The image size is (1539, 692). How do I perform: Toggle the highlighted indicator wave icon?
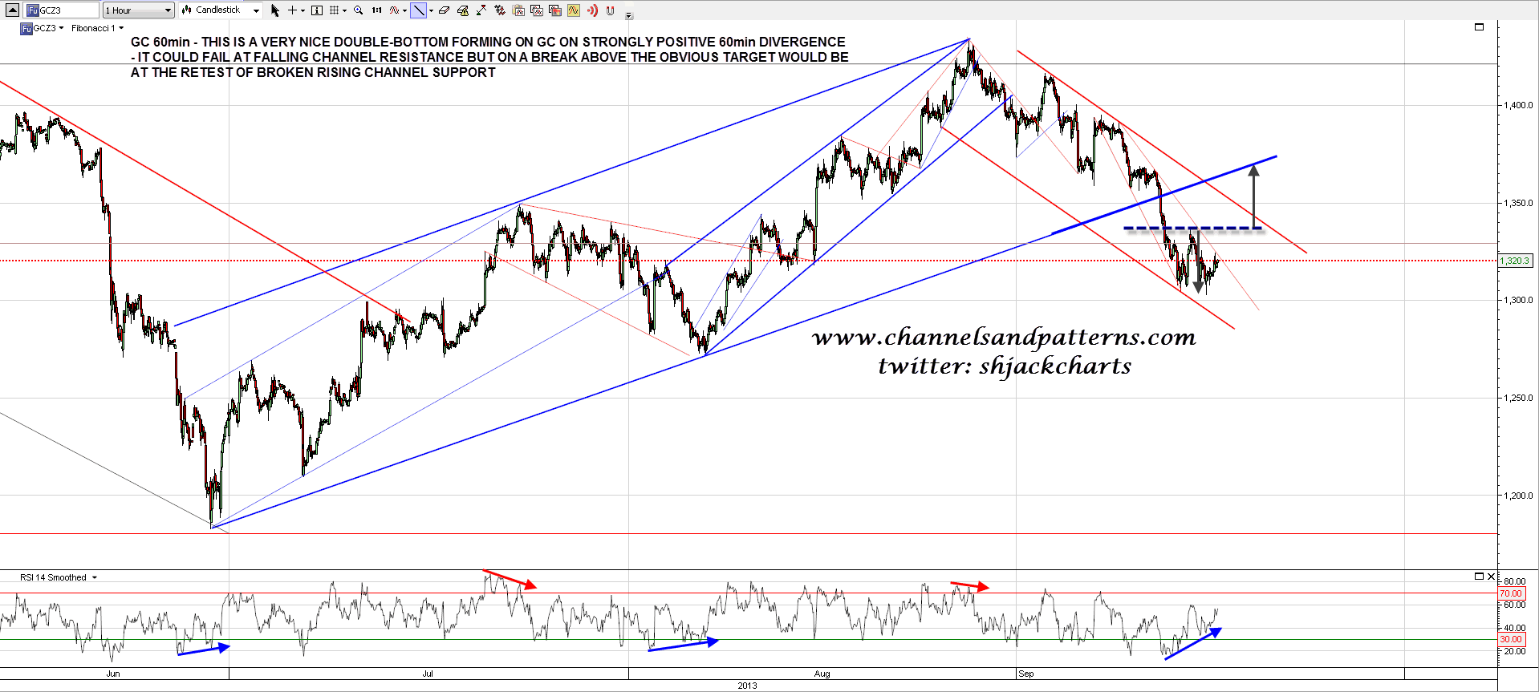pyautogui.click(x=573, y=10)
